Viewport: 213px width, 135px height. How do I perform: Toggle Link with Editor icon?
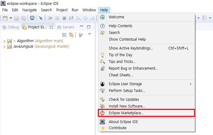[x=71, y=35]
